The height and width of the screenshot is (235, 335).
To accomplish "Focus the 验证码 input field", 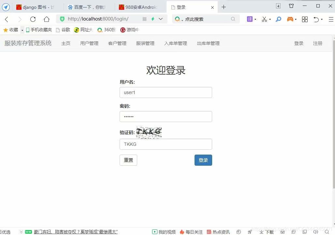I will 166,144.
